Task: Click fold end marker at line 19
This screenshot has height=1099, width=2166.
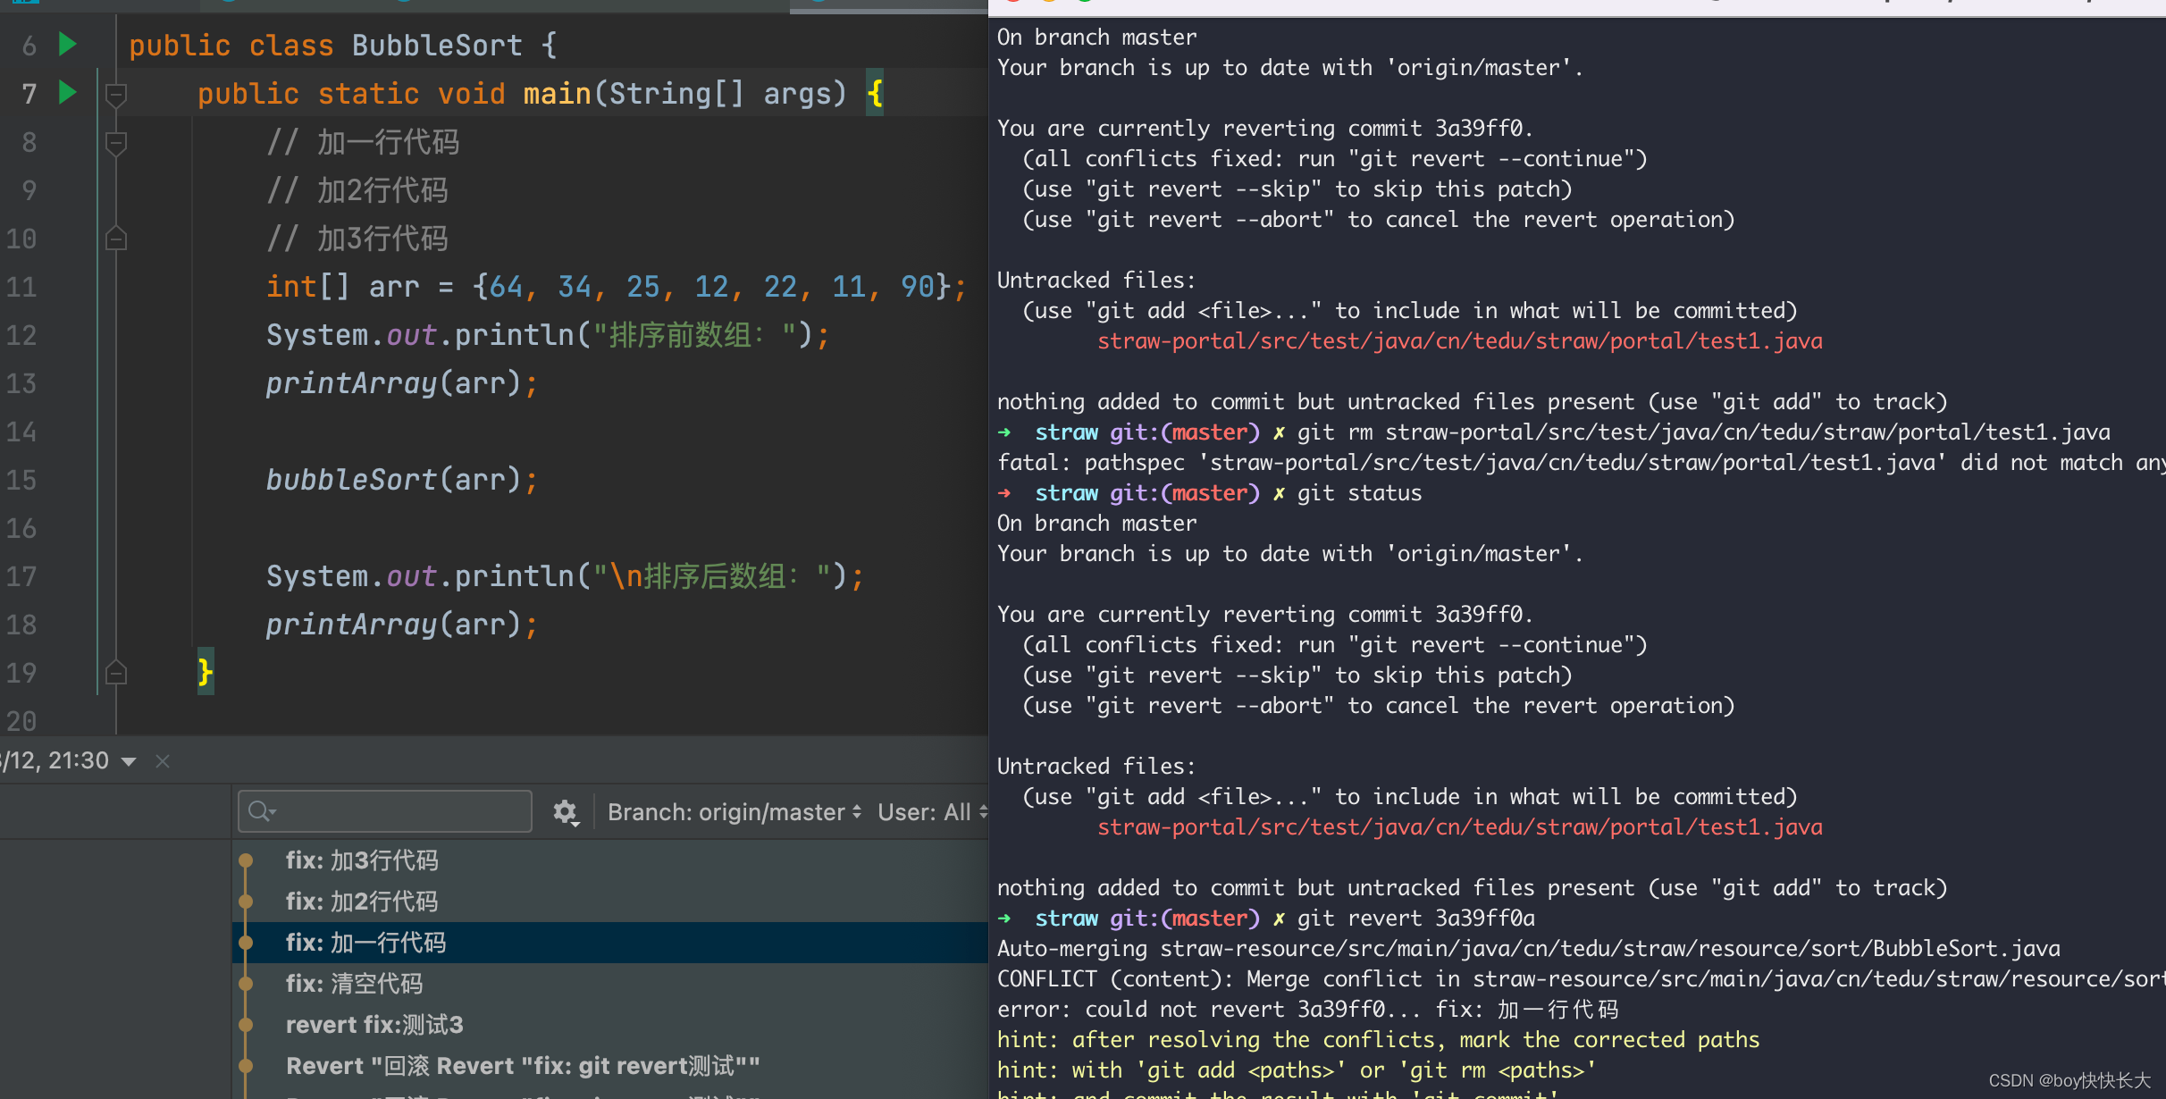Action: coord(116,672)
